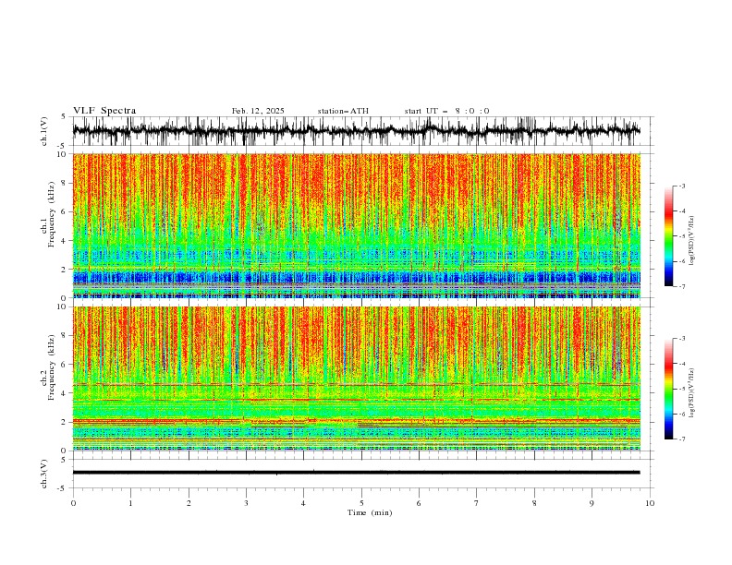
Task: Click "-7" on the ch.1 color scale
Action: pos(681,286)
